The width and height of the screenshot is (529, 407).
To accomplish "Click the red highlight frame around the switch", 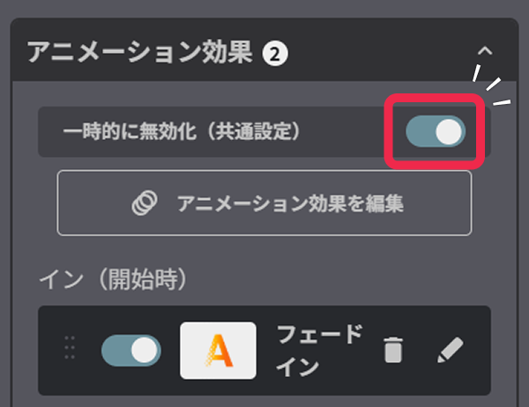I will tap(435, 131).
